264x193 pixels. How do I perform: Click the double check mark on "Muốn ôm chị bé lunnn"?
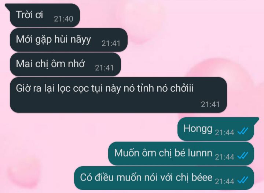pyautogui.click(x=243, y=156)
